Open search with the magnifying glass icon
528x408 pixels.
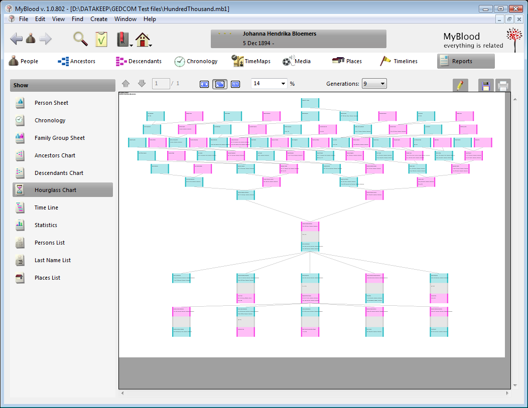click(x=80, y=39)
